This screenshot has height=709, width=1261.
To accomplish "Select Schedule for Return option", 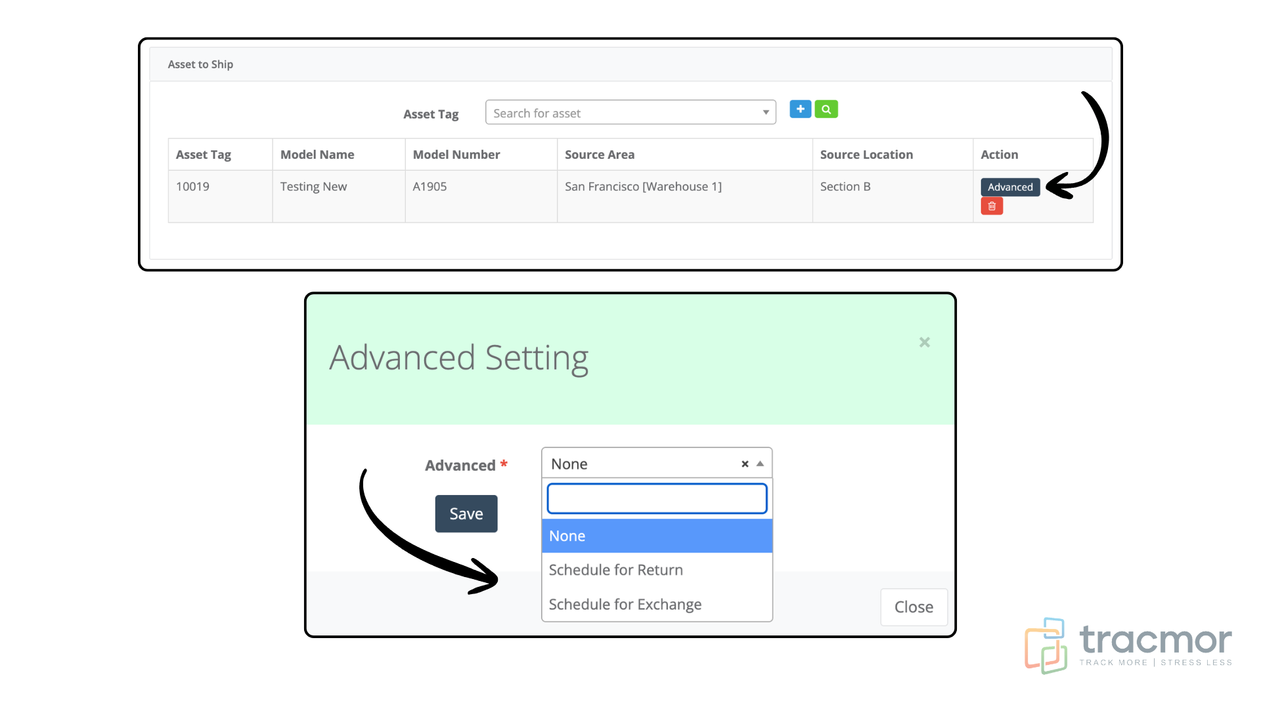I will point(657,570).
